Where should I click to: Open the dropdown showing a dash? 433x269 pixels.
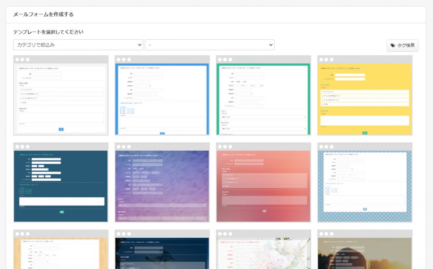point(209,45)
